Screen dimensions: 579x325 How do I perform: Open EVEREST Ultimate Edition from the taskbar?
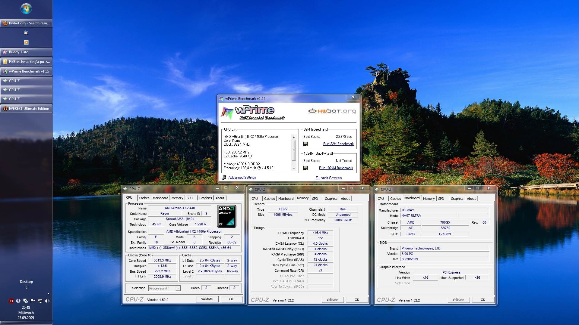26,109
